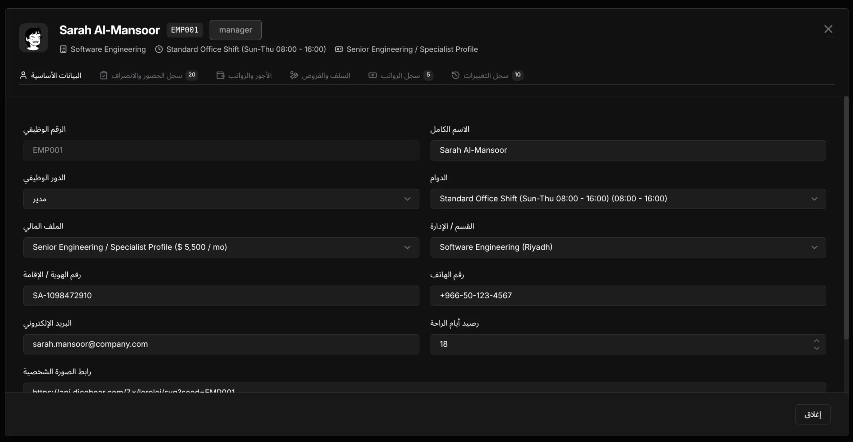Click the الرقم الوظيفي label

pyautogui.click(x=44, y=130)
